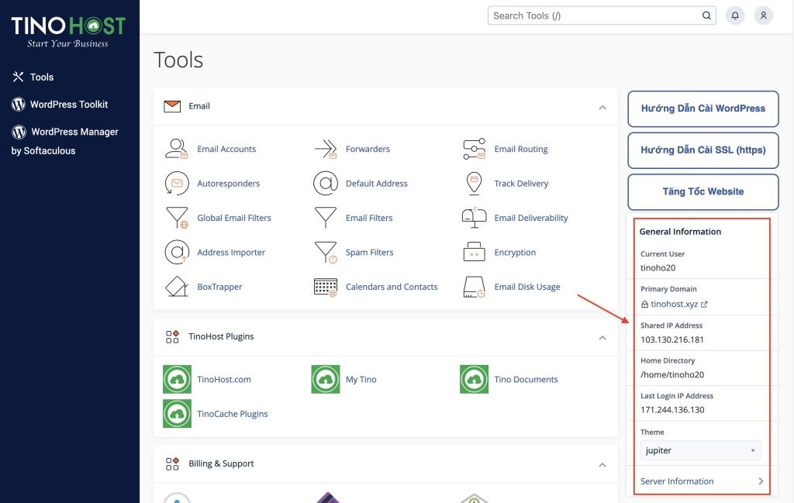Image resolution: width=794 pixels, height=503 pixels.
Task: Open the Default Address at-sign icon
Action: [326, 183]
